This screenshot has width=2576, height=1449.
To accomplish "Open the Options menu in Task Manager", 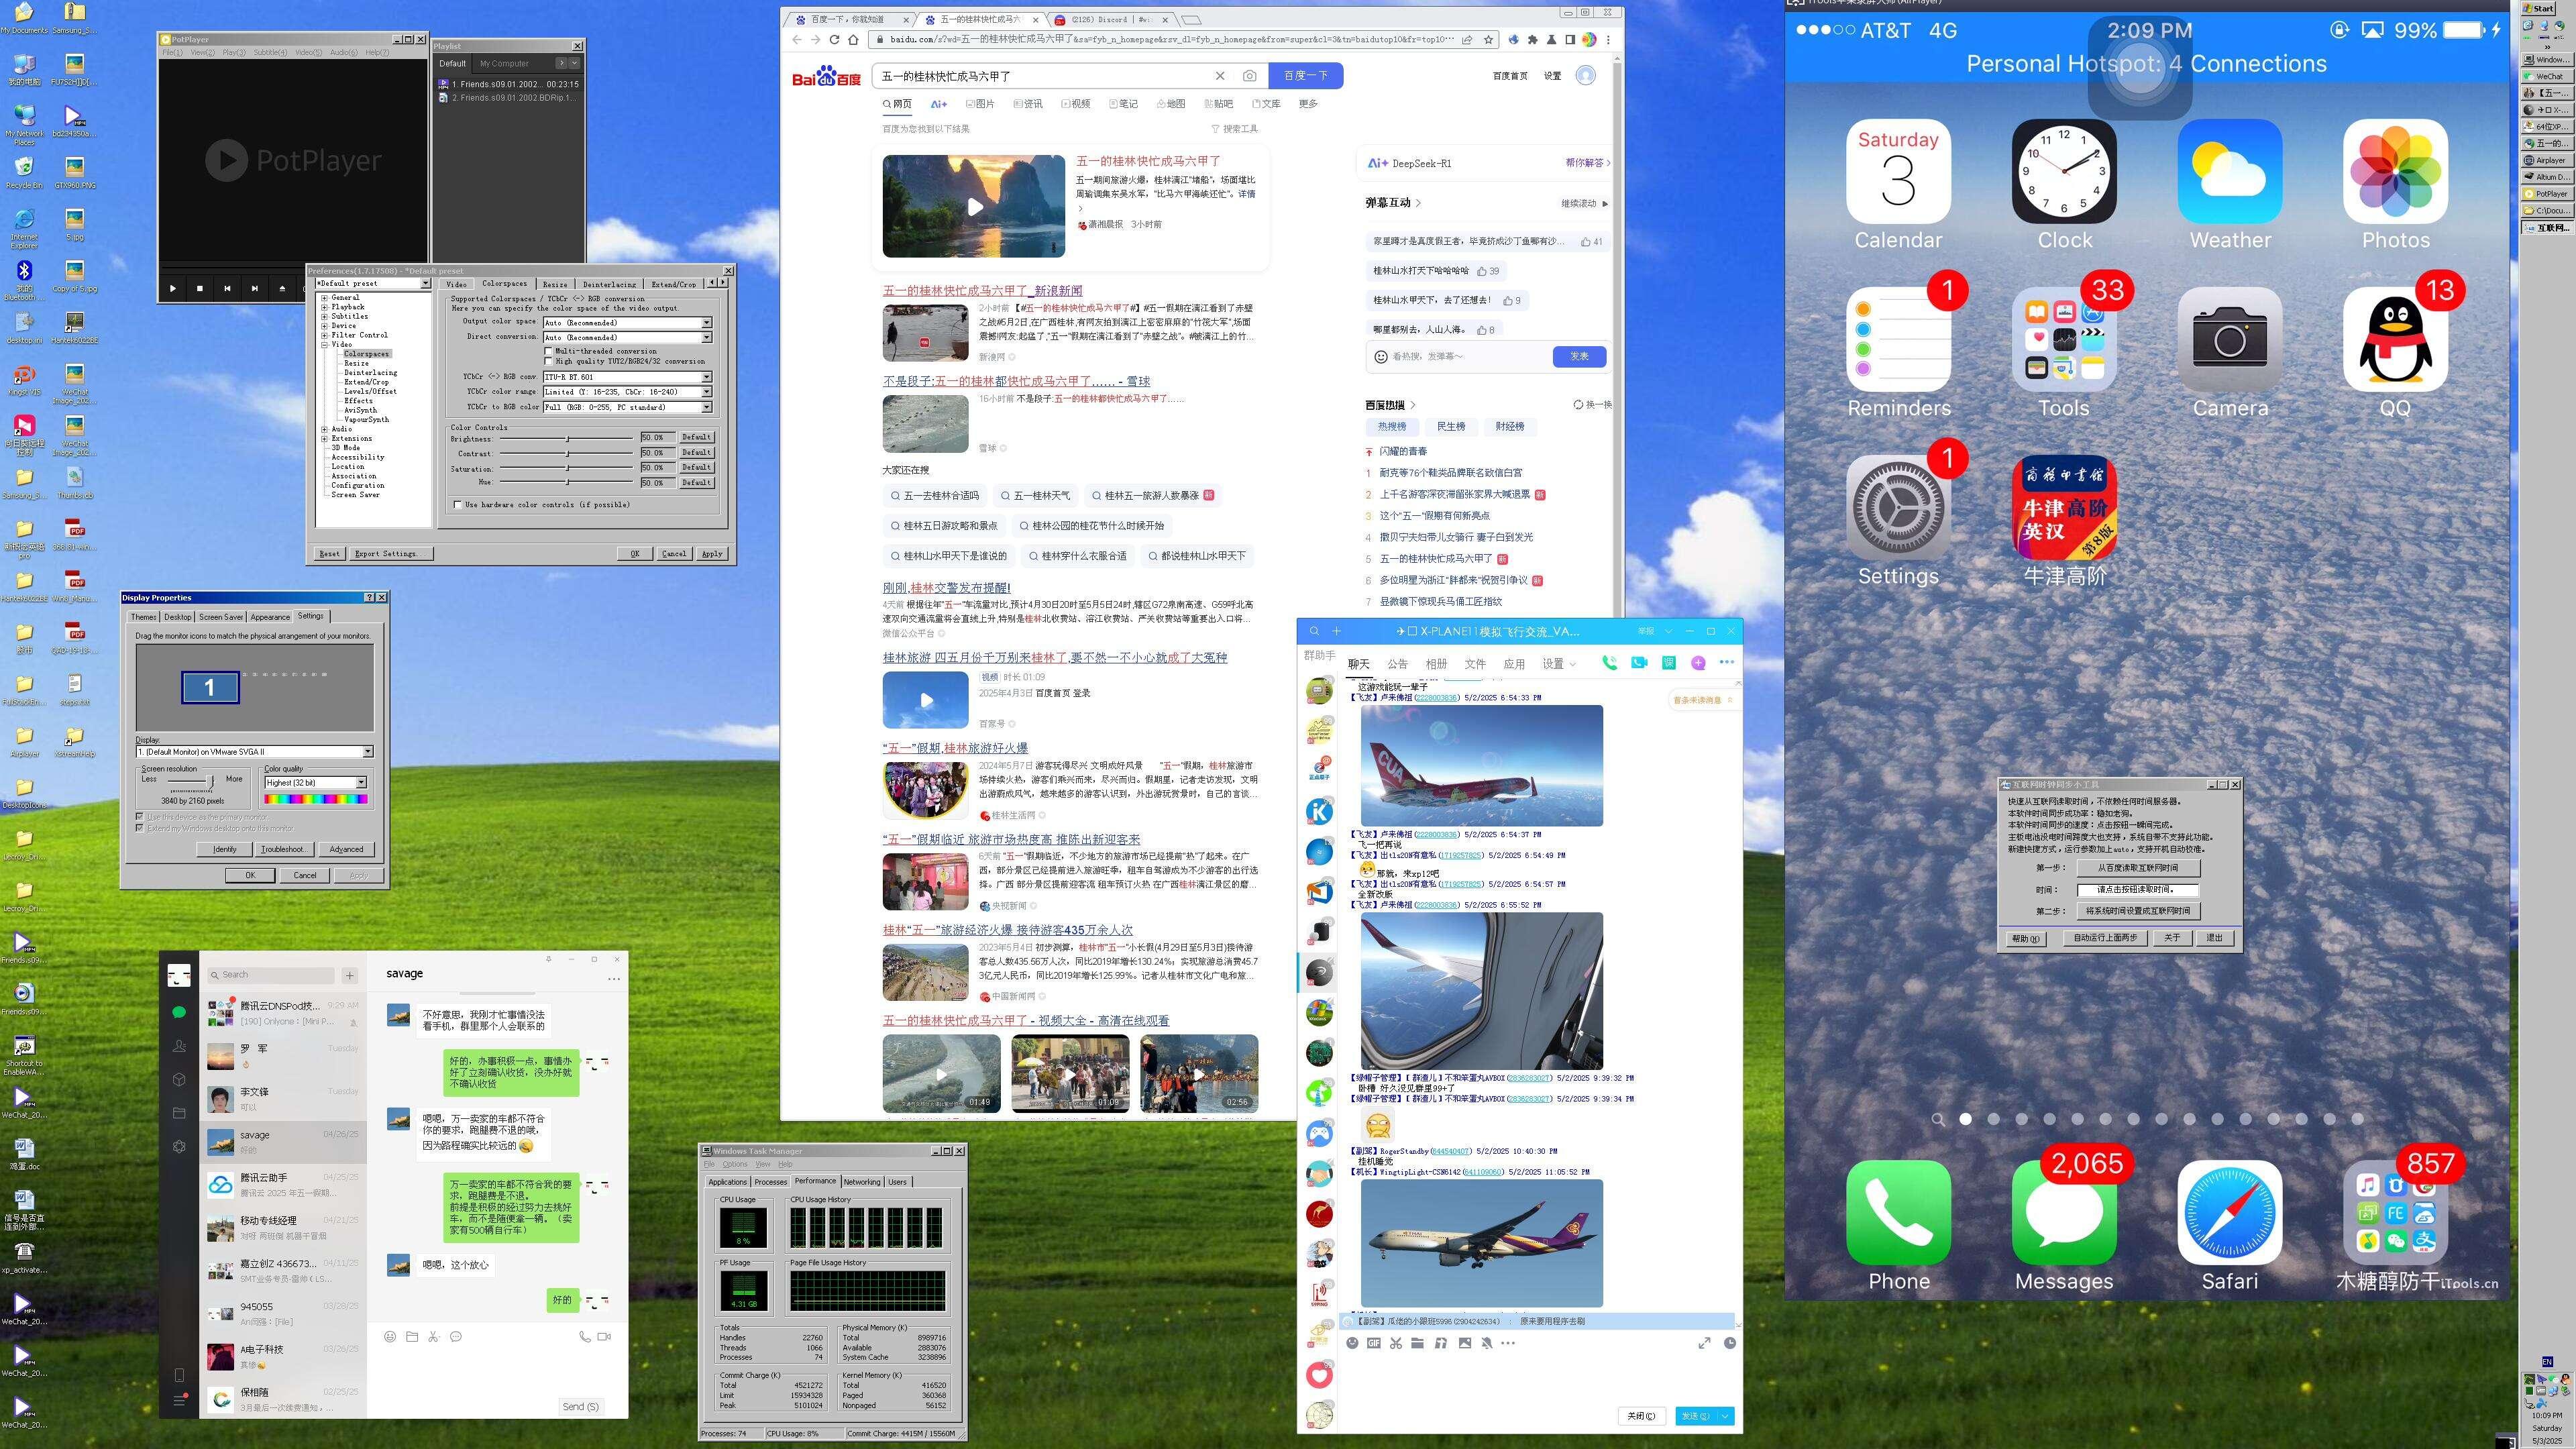I will (x=735, y=1164).
